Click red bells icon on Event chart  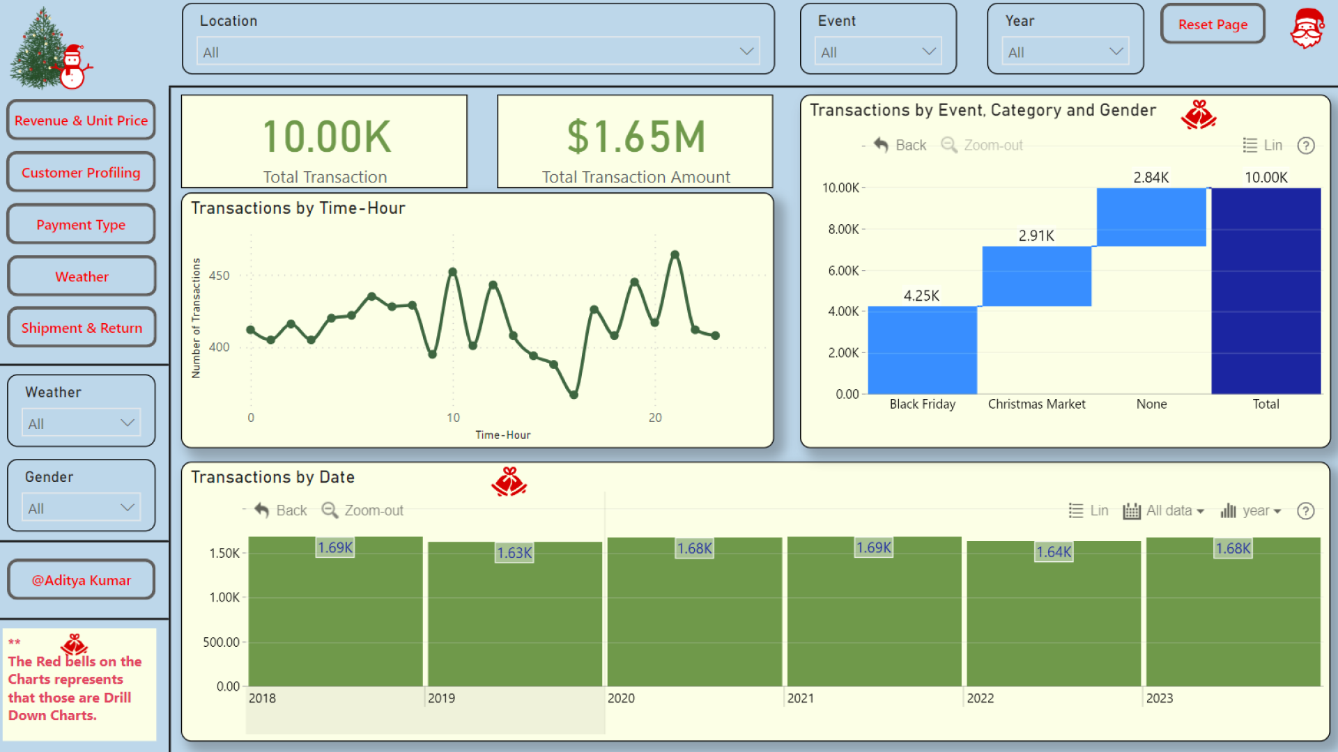coord(1199,115)
